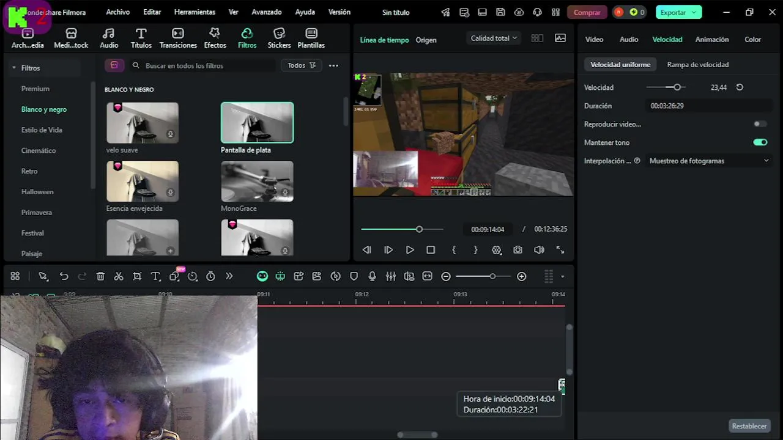Screen dimensions: 783x440
Task: Expand more timeline tools chevrons
Action: coord(229,276)
